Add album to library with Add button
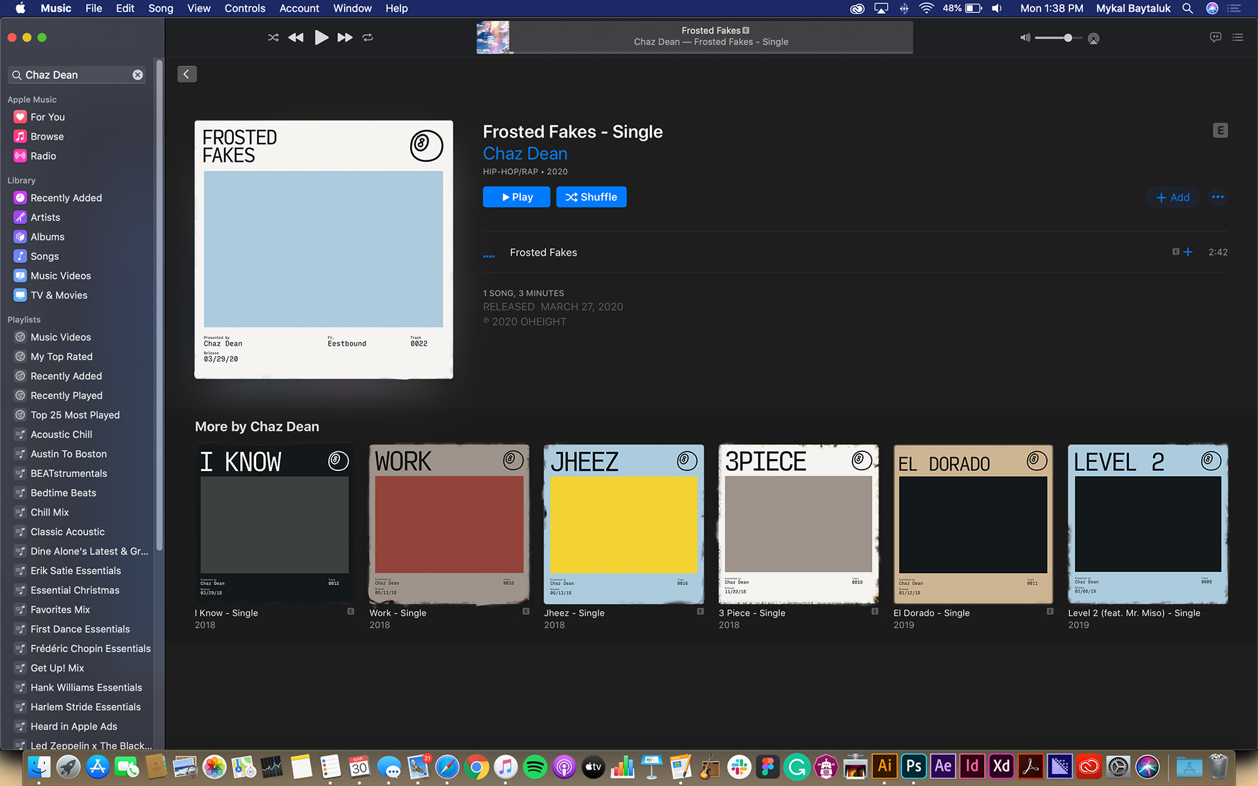Screen dimensions: 1258x786 [1173, 197]
